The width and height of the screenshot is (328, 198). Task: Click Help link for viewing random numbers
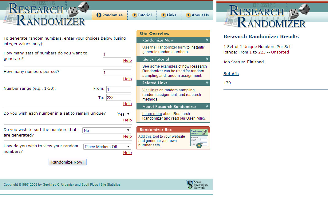[127, 153]
